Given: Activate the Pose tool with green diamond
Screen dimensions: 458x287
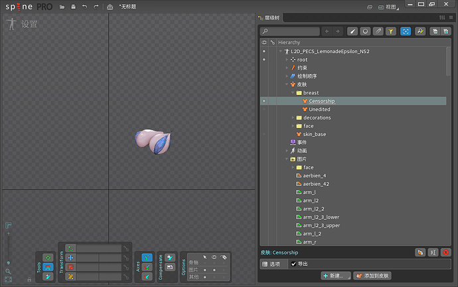Looking at the screenshot, I should tap(48, 258).
